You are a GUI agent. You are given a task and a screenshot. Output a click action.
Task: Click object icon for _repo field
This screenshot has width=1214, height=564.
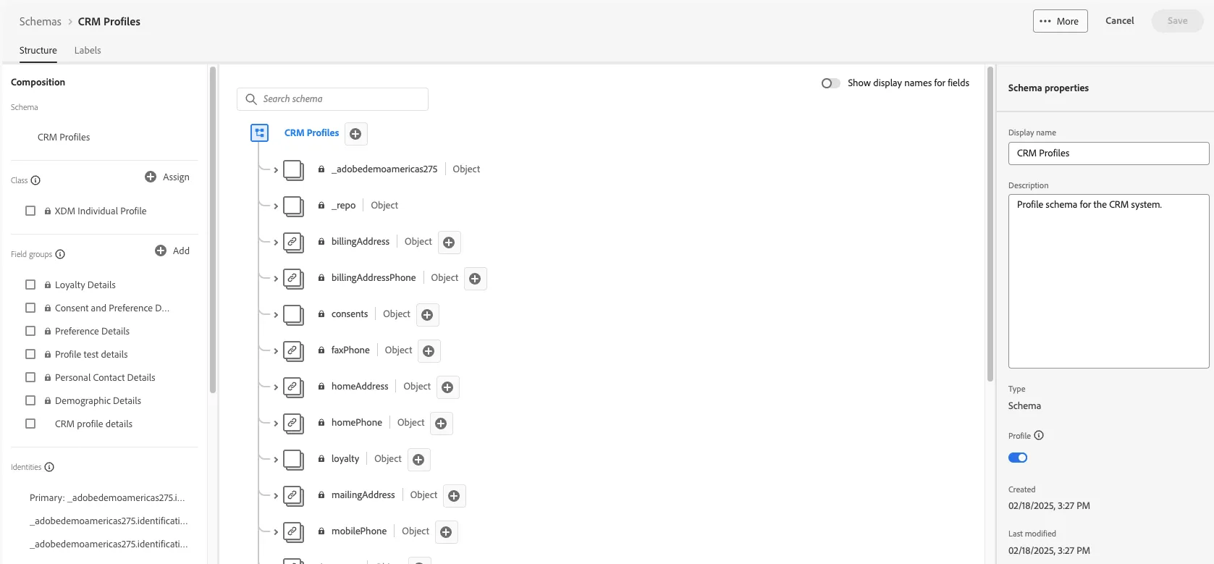click(x=293, y=206)
